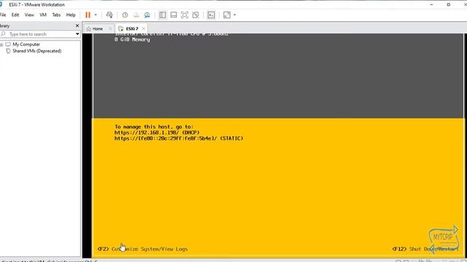This screenshot has width=467, height=262.
Task: Close the Library panel
Action: pyautogui.click(x=77, y=26)
